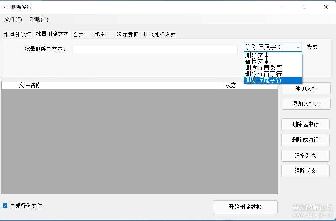Open the 帮助(H) menu
336x221 pixels.
pyautogui.click(x=38, y=19)
